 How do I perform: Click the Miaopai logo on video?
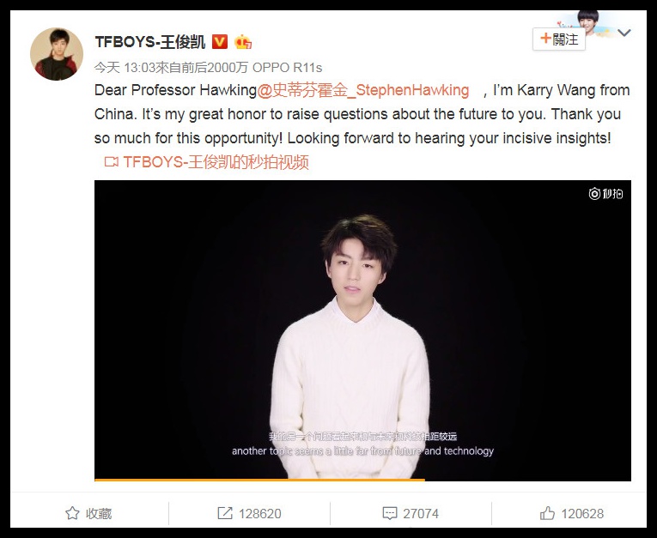[x=605, y=194]
